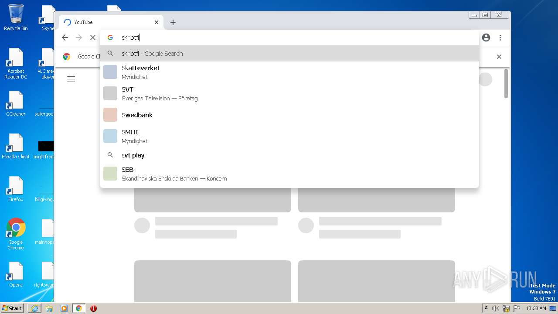Choose the 'svt play' search suggestion
This screenshot has width=558, height=314.
[x=289, y=155]
